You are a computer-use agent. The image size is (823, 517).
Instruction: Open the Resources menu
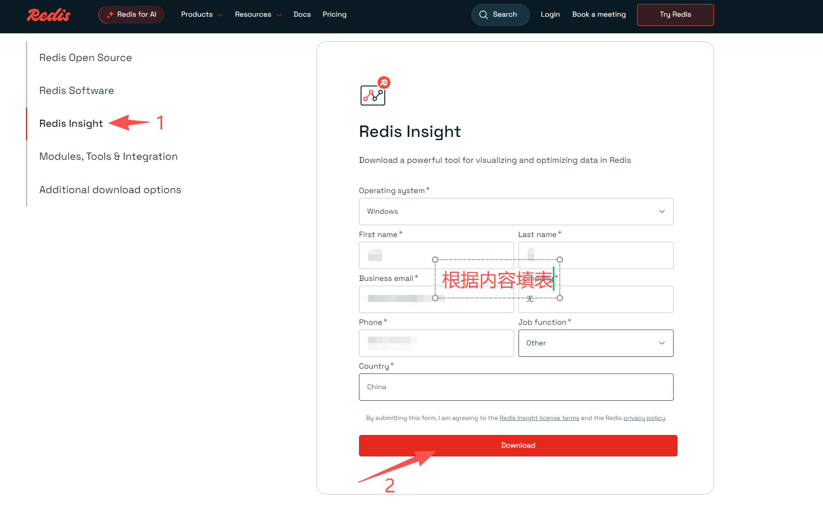point(253,14)
